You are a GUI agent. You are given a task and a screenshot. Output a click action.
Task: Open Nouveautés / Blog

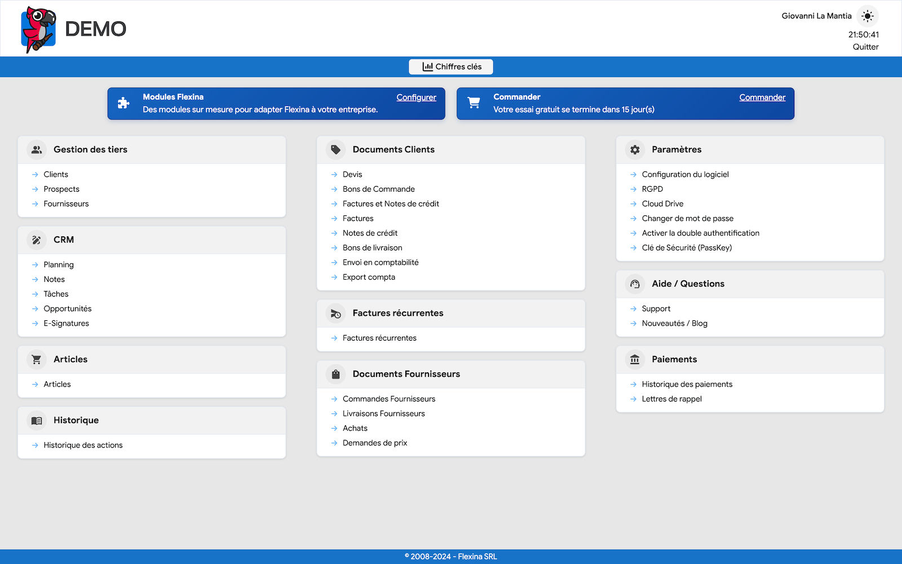(674, 323)
